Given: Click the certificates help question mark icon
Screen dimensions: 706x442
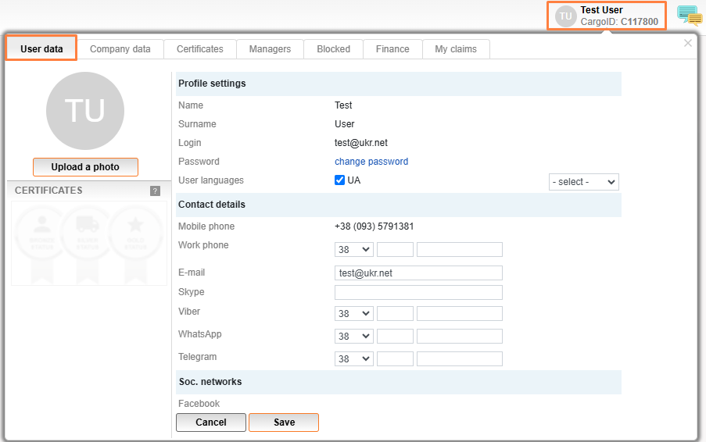Looking at the screenshot, I should point(155,191).
